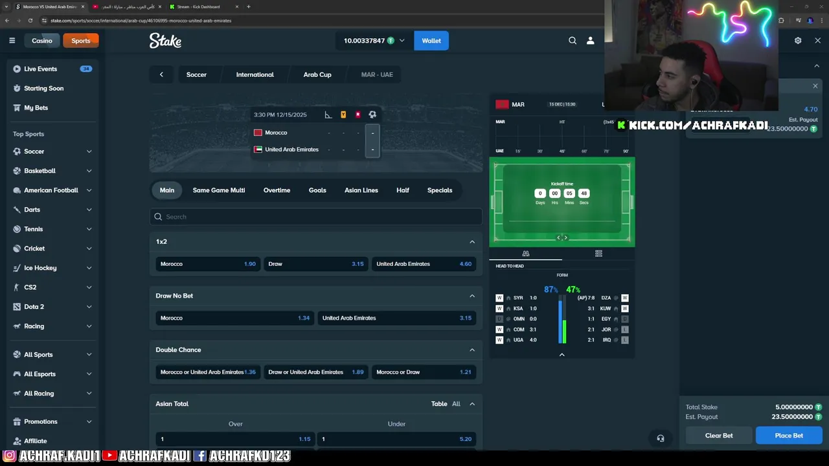Switch to the Sports mode toggle

(x=81, y=41)
